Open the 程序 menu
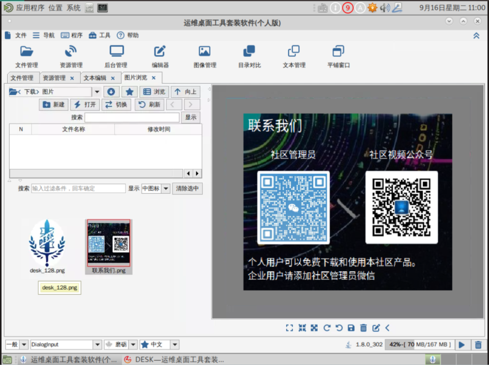Viewport: 489px width, 365px height. point(72,35)
